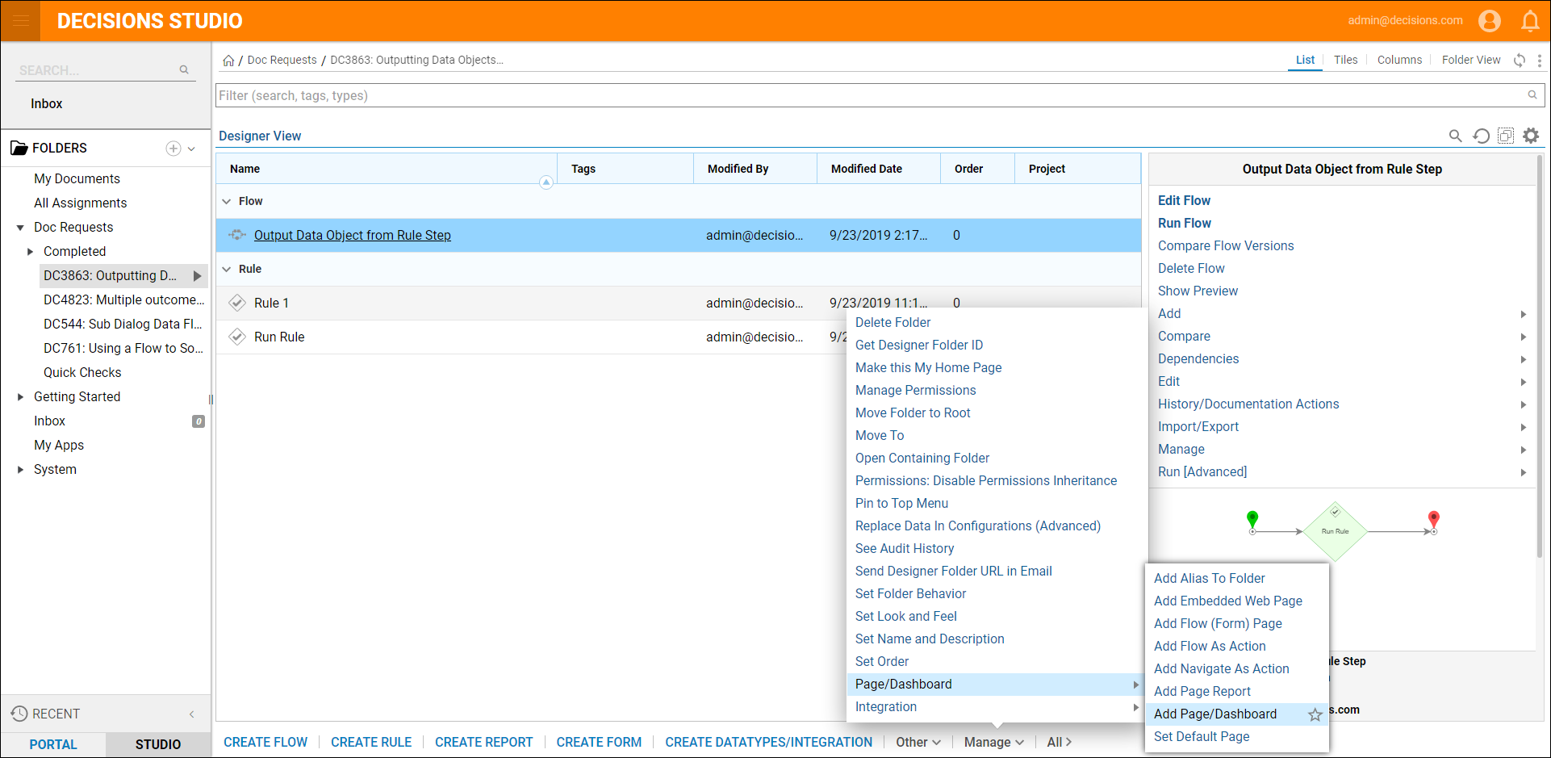Switch to Folder View
1551x758 pixels.
[1471, 60]
